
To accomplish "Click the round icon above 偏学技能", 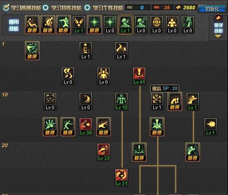I will [218, 18].
